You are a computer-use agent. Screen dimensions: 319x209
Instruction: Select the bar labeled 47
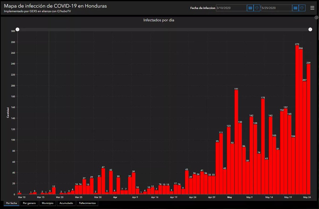pos(103,182)
